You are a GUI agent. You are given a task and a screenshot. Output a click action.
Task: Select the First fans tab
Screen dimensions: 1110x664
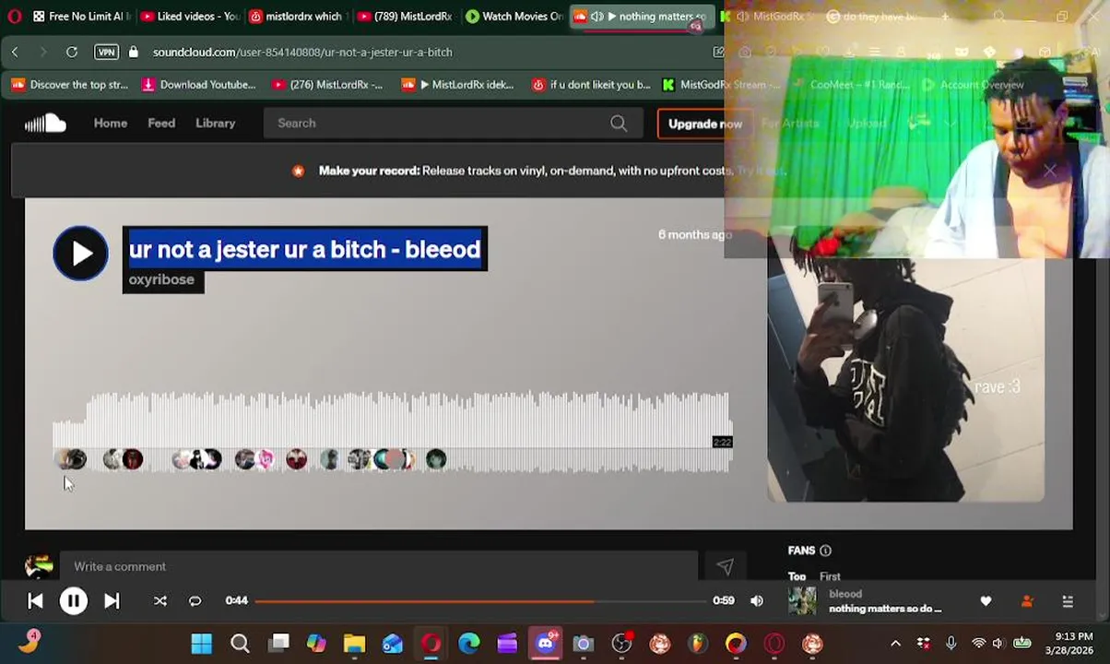coord(830,576)
